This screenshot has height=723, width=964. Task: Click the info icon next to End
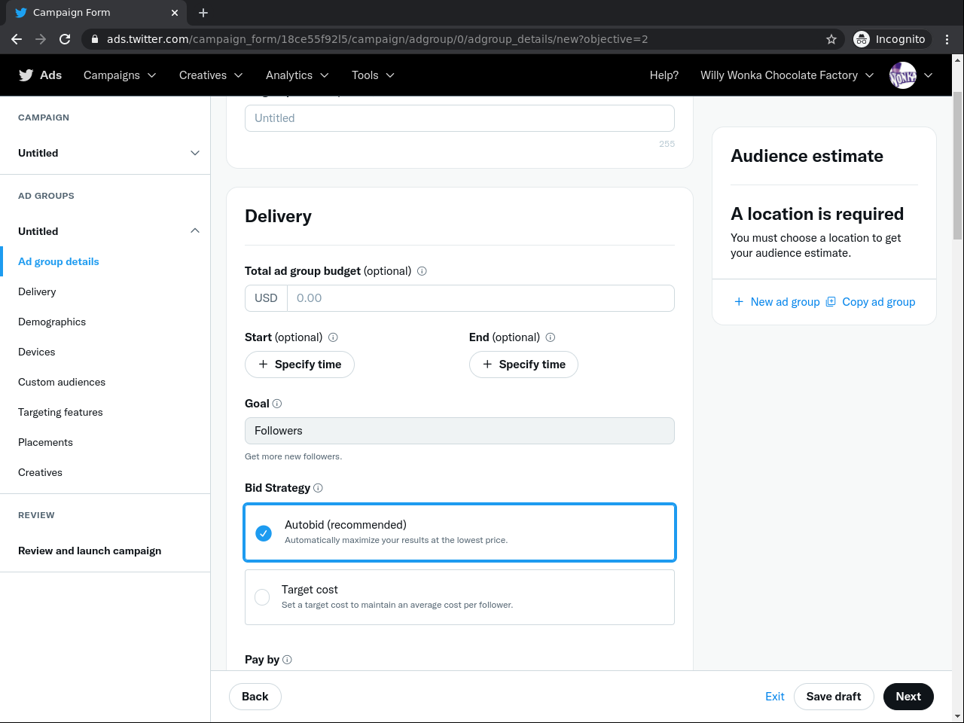551,337
